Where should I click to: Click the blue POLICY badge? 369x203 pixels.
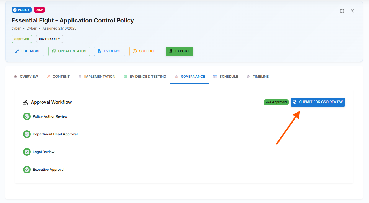[21, 10]
